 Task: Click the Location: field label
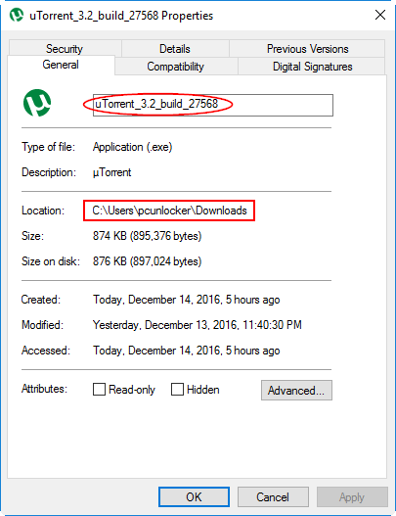coord(43,211)
